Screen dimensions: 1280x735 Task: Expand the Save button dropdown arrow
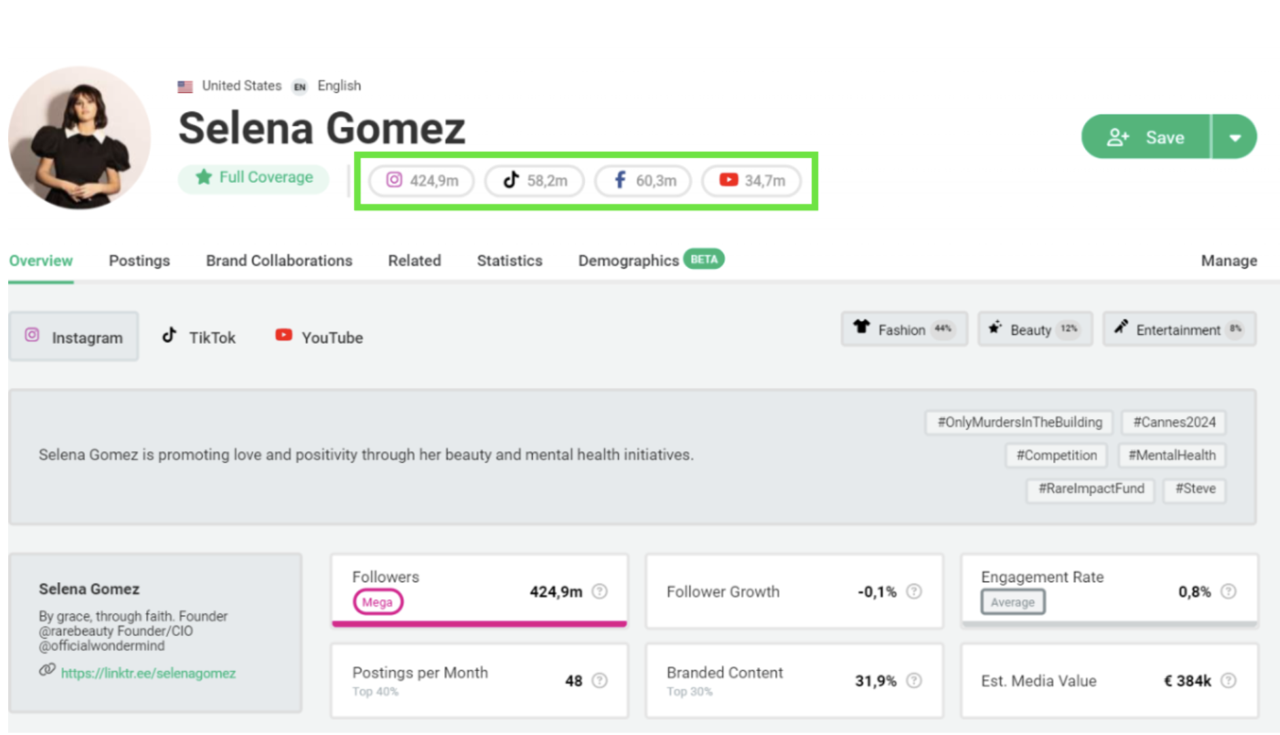pos(1234,137)
